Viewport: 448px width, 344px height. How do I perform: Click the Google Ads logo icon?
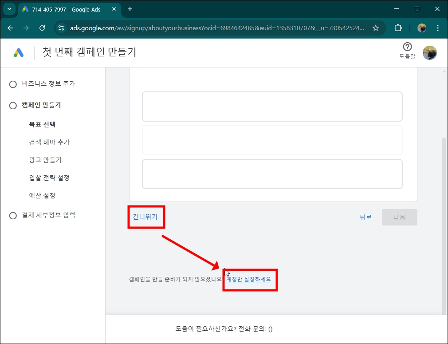[19, 52]
